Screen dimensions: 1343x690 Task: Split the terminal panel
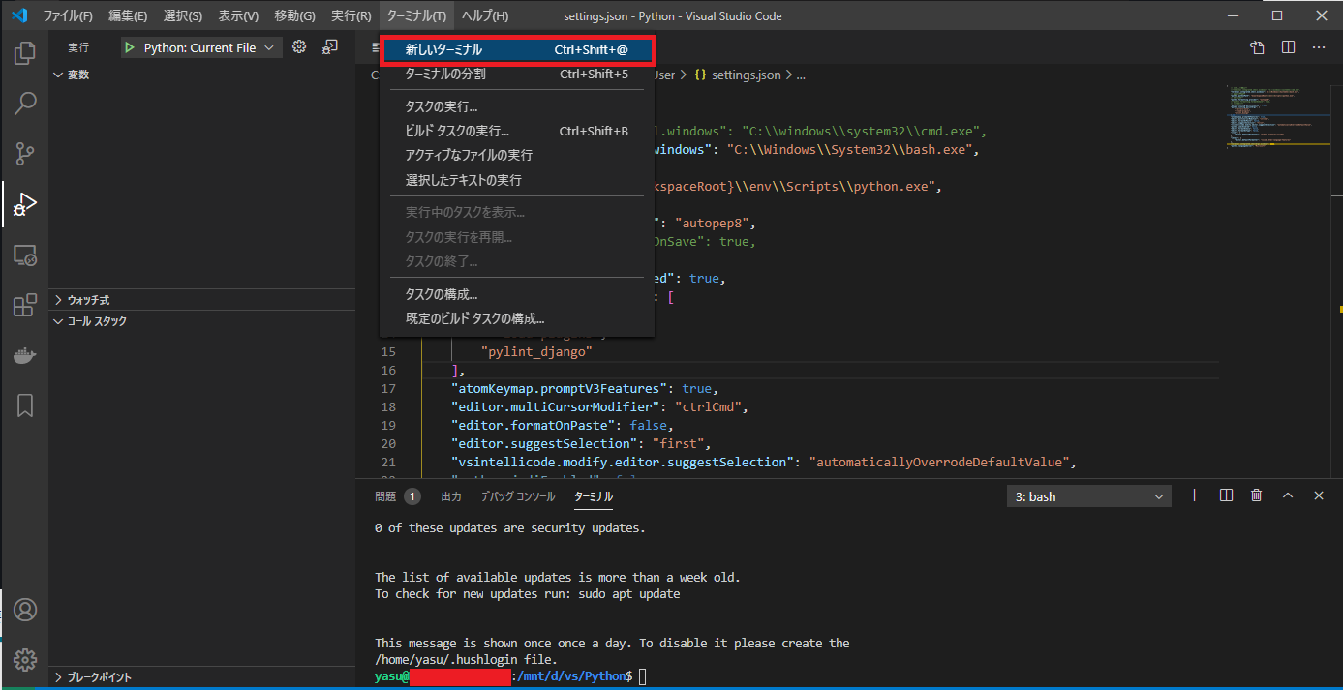click(1226, 495)
